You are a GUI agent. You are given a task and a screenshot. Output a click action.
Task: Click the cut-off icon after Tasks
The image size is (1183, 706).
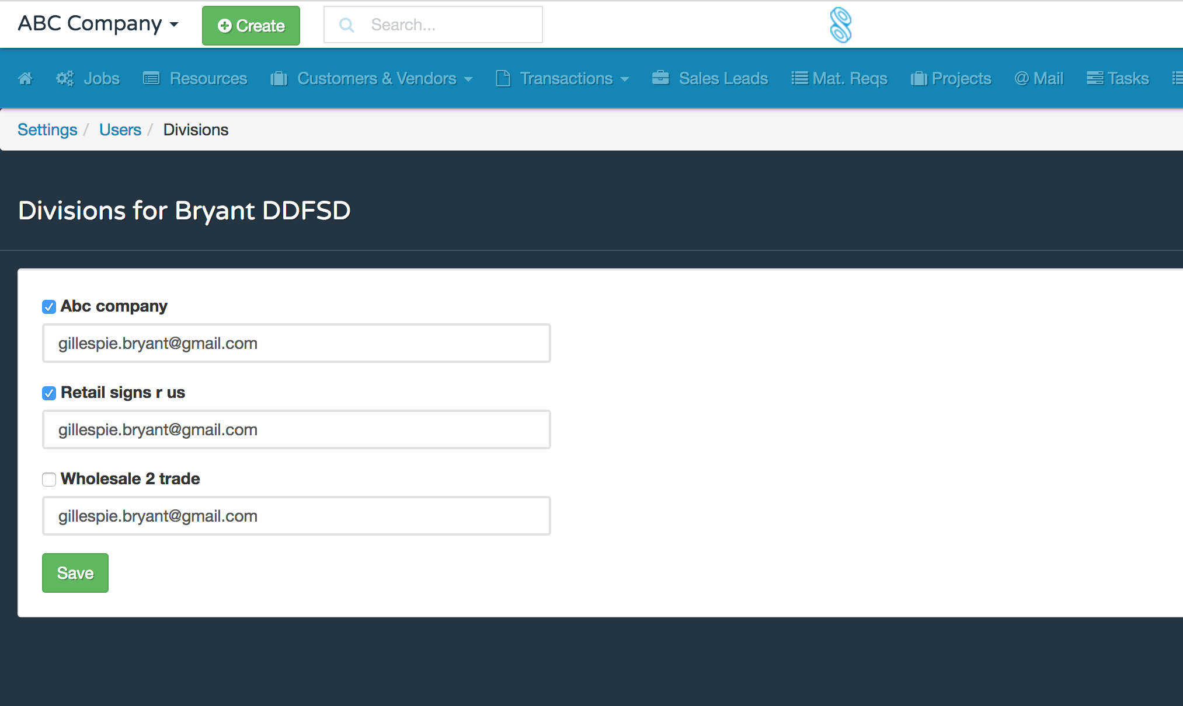(1177, 78)
